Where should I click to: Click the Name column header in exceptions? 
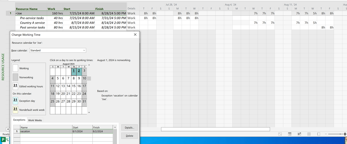(x=46, y=127)
